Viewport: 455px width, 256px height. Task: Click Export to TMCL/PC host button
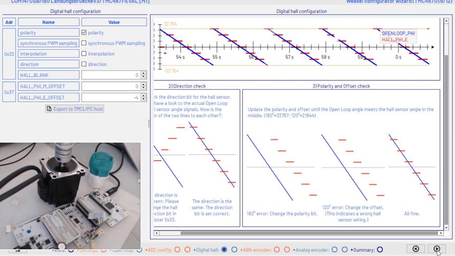click(x=75, y=109)
